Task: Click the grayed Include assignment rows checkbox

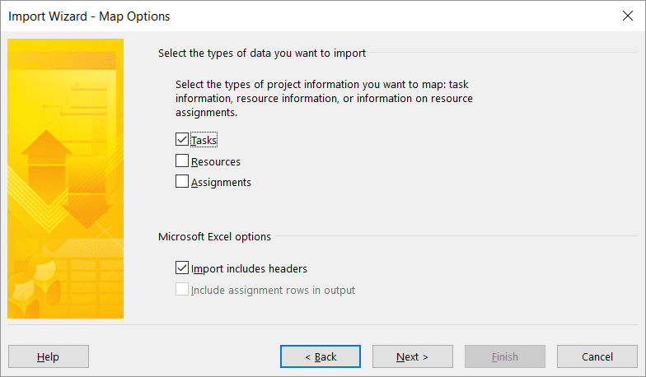Action: point(181,290)
